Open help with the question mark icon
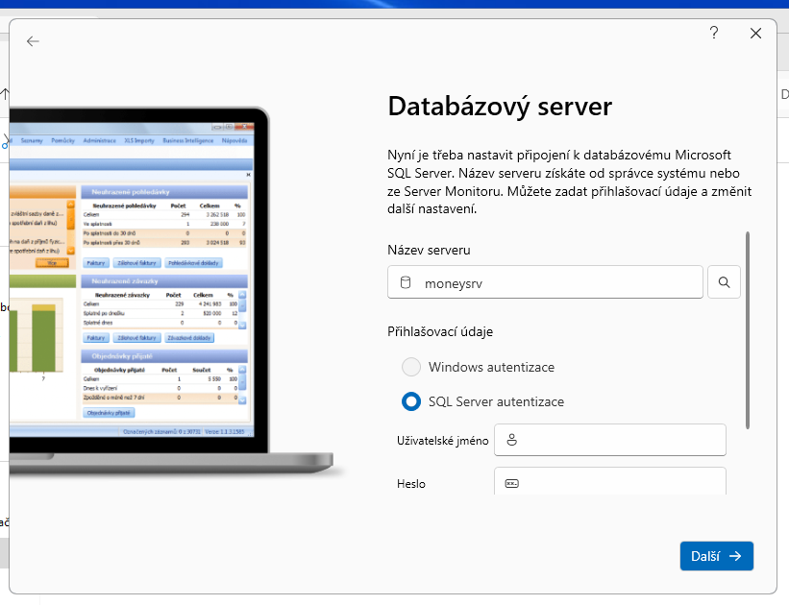The image size is (789, 605). tap(714, 34)
